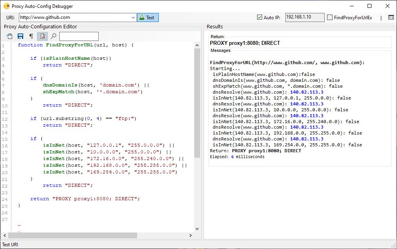Click the 'Proxy Auto-Configuration Editor' panel label

(40, 27)
